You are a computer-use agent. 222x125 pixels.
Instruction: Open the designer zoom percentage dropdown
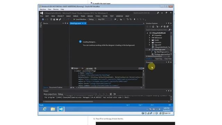(x=77, y=87)
